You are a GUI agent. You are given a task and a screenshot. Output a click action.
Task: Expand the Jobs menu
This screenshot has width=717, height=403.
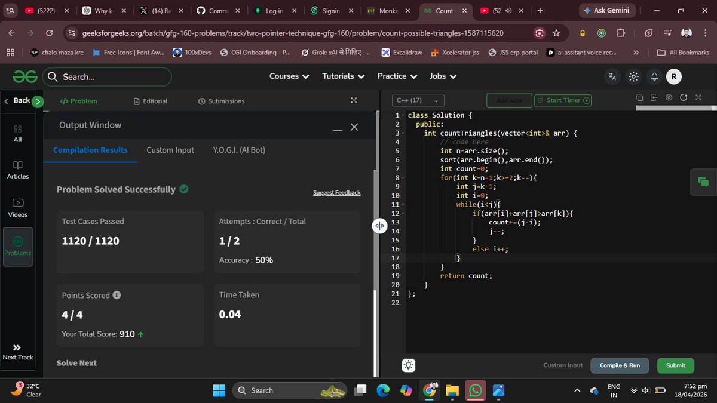[443, 76]
